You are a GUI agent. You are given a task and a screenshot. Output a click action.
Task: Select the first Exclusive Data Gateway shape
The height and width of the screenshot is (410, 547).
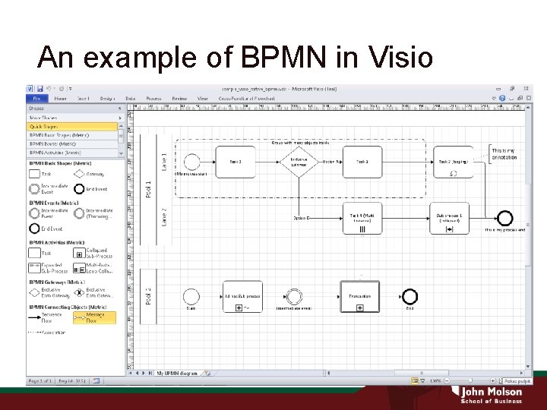(49, 292)
